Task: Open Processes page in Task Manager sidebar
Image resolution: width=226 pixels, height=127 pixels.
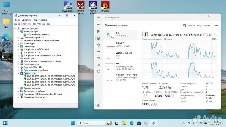Action: click(x=98, y=32)
